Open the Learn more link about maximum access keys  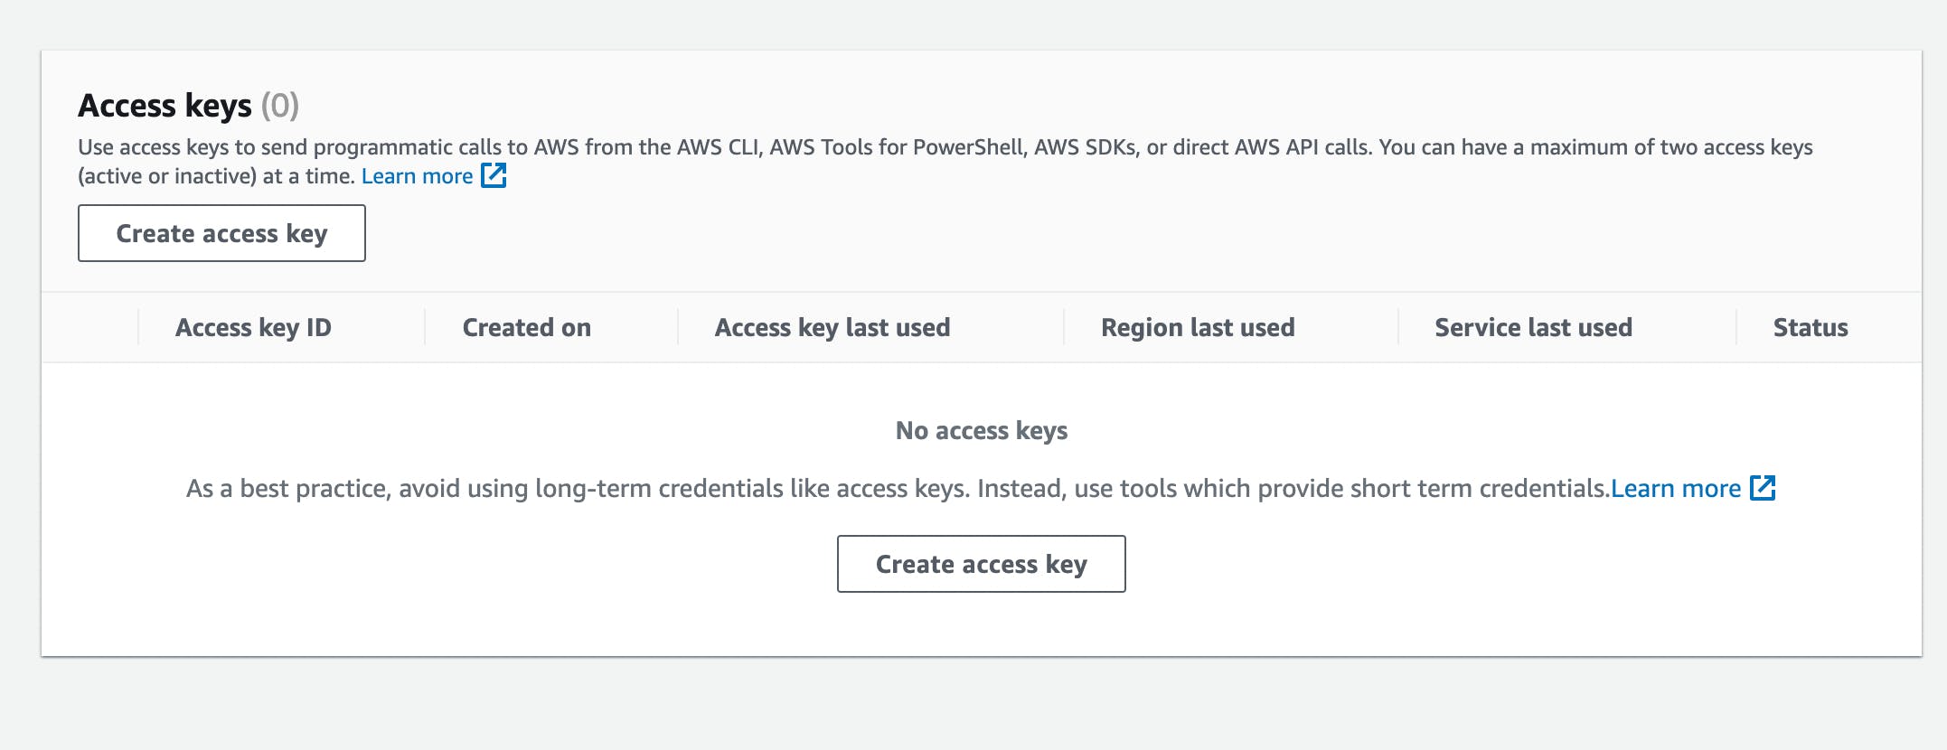417,176
